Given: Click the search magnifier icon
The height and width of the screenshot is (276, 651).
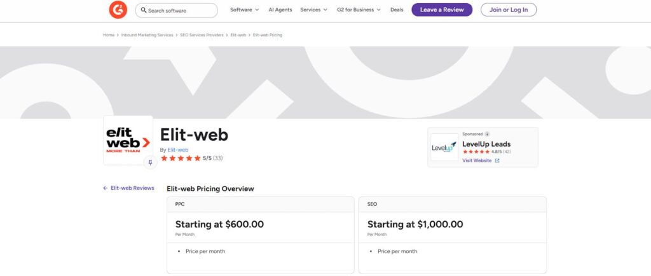Looking at the screenshot, I should (144, 10).
